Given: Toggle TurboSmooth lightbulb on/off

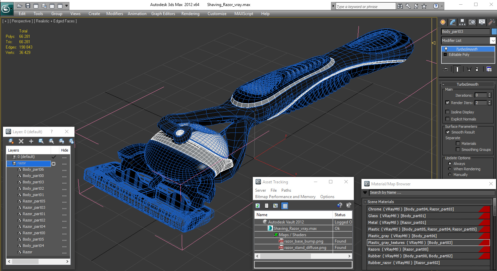Looking at the screenshot, I should click(446, 49).
